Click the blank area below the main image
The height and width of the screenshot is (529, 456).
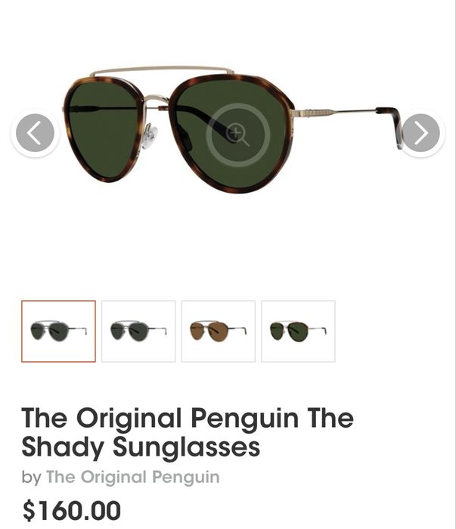(228, 243)
